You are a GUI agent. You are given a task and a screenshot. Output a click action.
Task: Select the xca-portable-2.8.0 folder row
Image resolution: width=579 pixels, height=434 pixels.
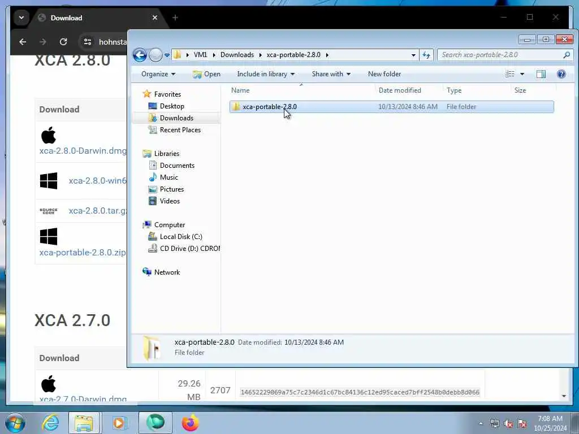391,107
